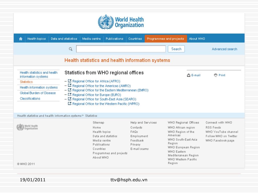Viewport: 258px width, 193px height.
Task: Open Countries in top navigation bar
Action: (135, 39)
